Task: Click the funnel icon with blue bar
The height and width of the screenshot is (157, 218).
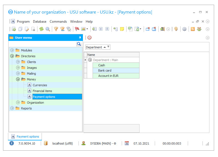Action: 62,29
